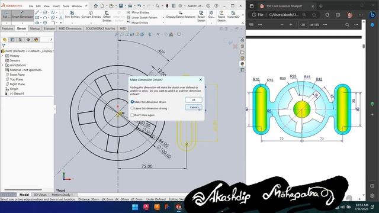Switch to the Features tab
The image size is (379, 213).
pyautogui.click(x=8, y=28)
